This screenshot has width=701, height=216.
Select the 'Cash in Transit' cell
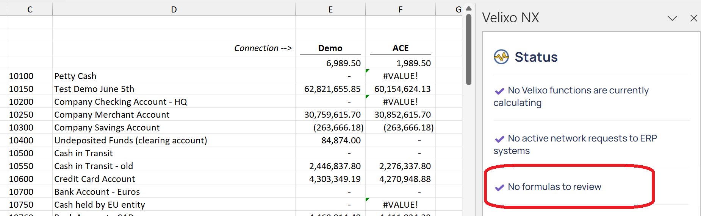[174, 153]
